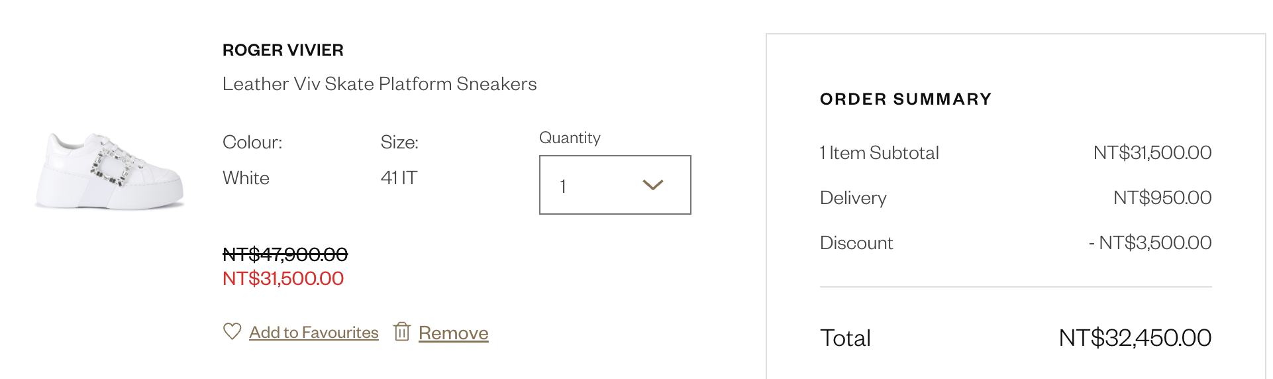Click the Add to Favourites link
Screen dimensions: 1273x379
click(x=313, y=333)
